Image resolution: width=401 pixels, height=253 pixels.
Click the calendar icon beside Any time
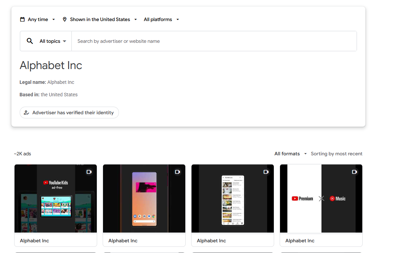[22, 19]
